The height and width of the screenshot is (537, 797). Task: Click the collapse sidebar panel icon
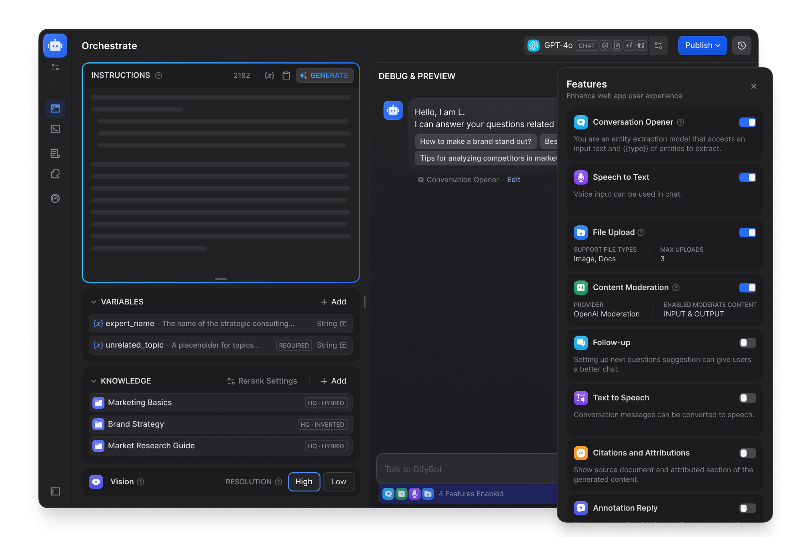click(x=55, y=491)
